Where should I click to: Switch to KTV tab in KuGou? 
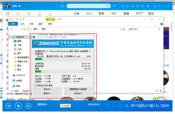click(x=139, y=13)
